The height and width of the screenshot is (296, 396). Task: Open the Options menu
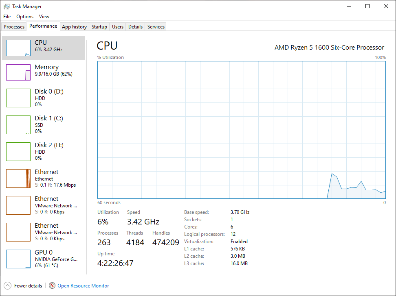coord(25,17)
